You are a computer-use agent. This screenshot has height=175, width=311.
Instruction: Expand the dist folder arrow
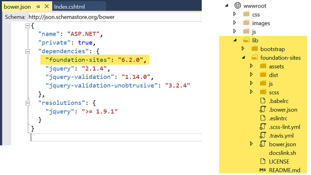252,74
